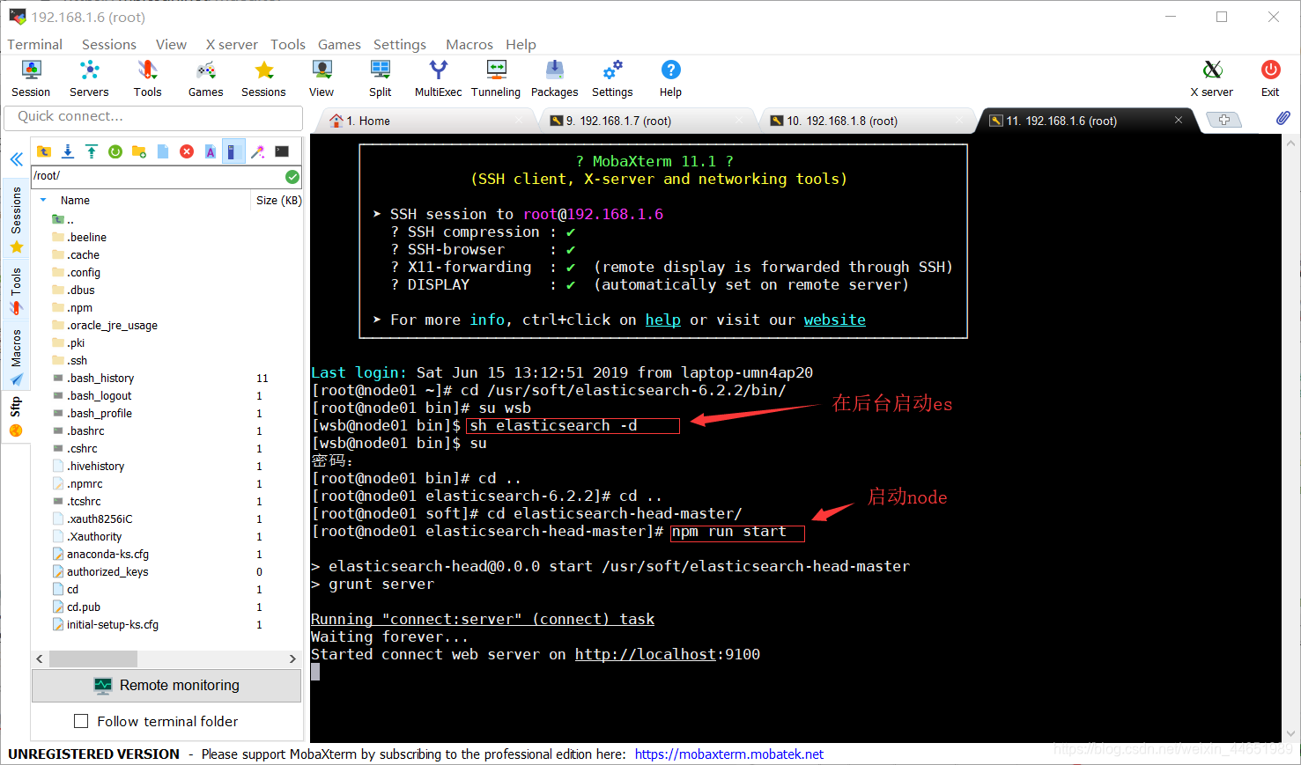This screenshot has height=765, width=1301.
Task: Follow the website link in terminal
Action: click(x=834, y=320)
